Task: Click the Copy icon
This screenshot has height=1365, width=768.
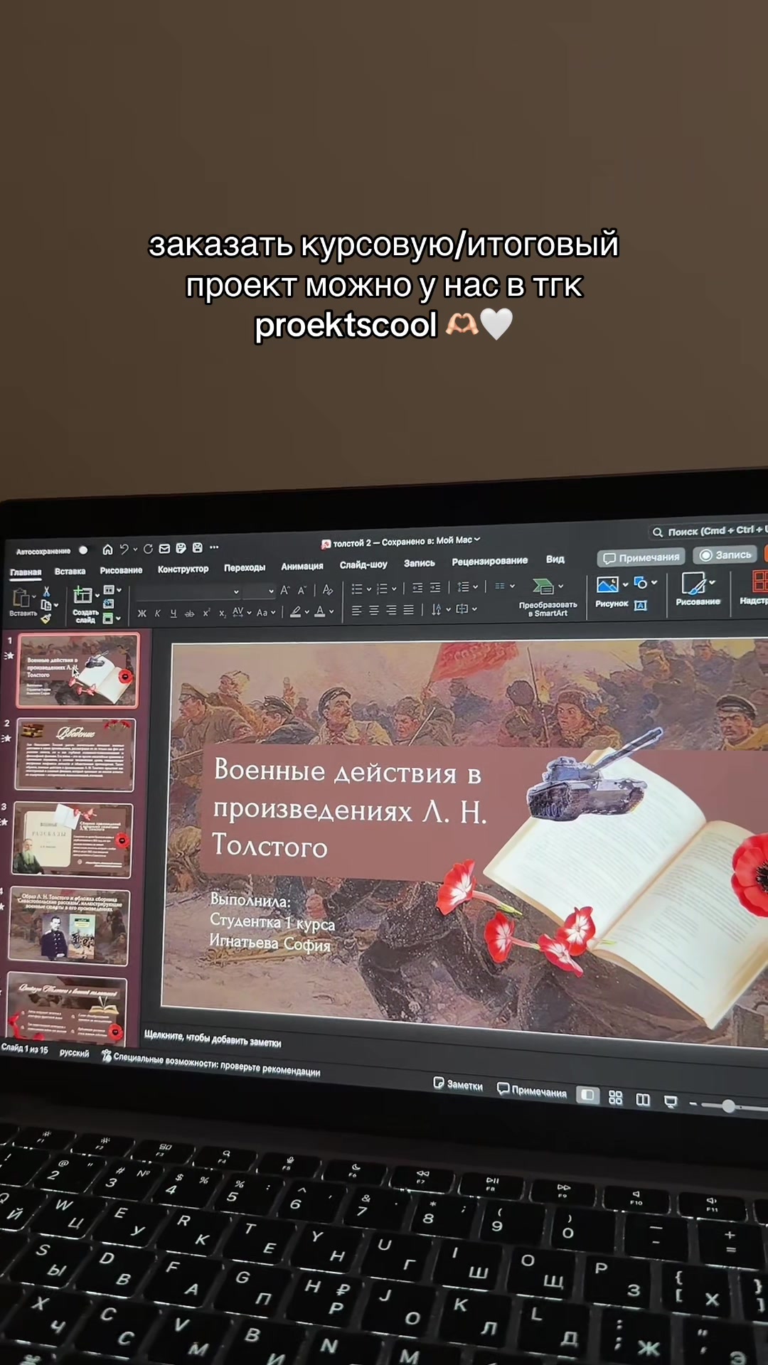Action: pos(46,605)
